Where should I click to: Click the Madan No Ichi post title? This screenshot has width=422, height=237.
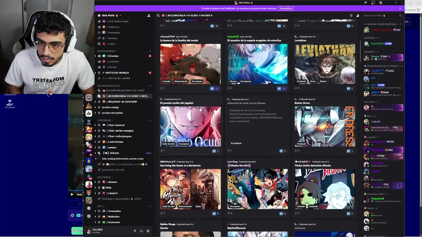tap(239, 166)
